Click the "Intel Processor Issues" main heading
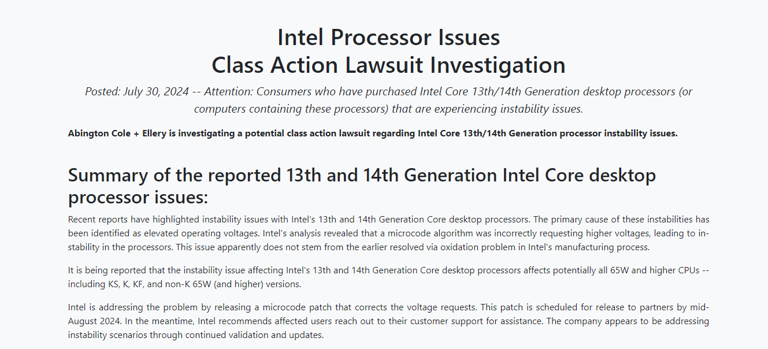This screenshot has width=768, height=349. [388, 38]
